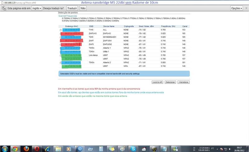This screenshot has width=249, height=152.
Task: Click SSID T4H5n
Action: 92,48
